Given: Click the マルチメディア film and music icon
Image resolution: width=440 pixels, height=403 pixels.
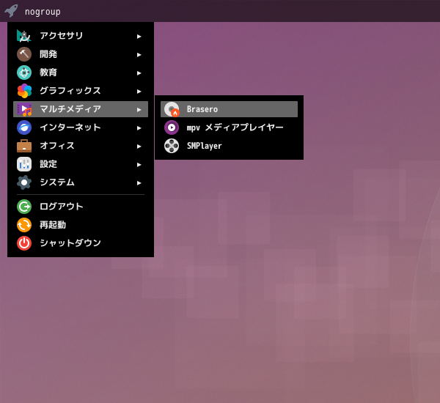Looking at the screenshot, I should tap(24, 109).
